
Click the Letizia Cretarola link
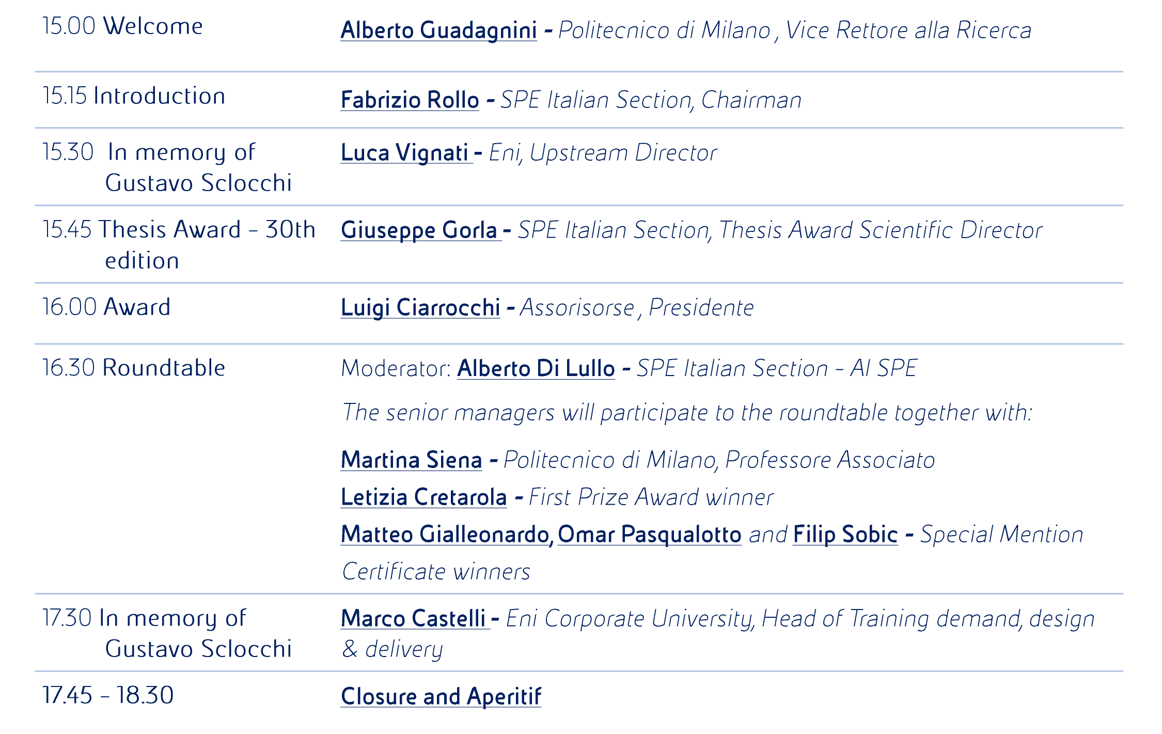click(x=423, y=497)
